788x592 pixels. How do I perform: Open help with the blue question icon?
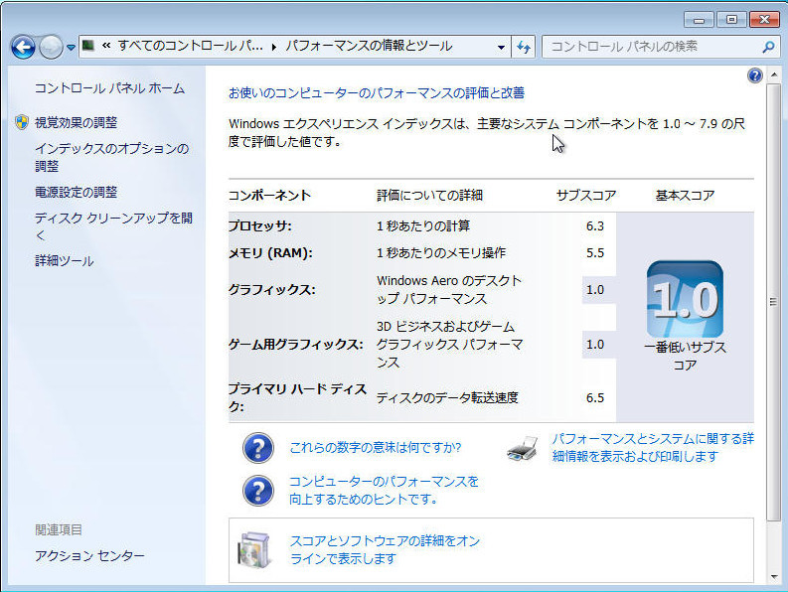click(x=755, y=75)
